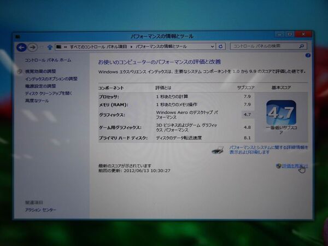The height and width of the screenshot is (246, 328).
Task: Click the shield icon next to 視覚効果の調整
Action: (x=20, y=71)
